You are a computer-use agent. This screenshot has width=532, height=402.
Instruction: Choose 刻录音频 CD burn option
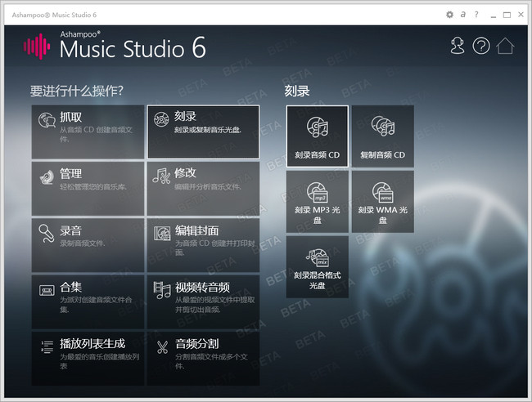pos(318,136)
